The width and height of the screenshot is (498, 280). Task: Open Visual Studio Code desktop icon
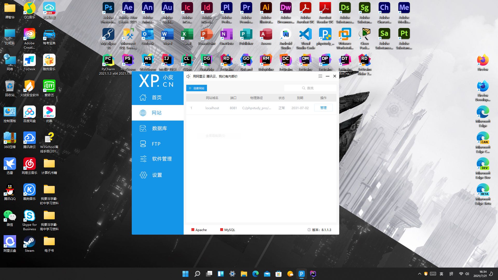coord(305,34)
